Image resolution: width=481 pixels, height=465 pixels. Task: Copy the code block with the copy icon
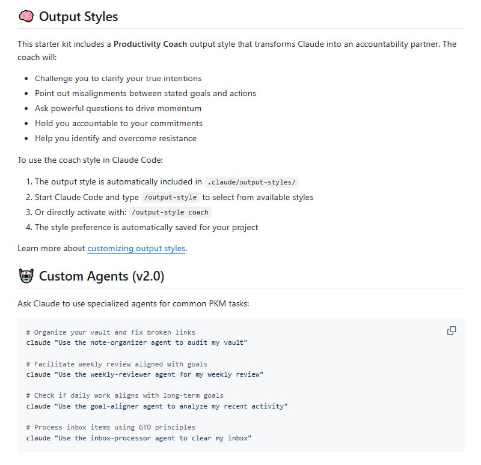(x=452, y=330)
